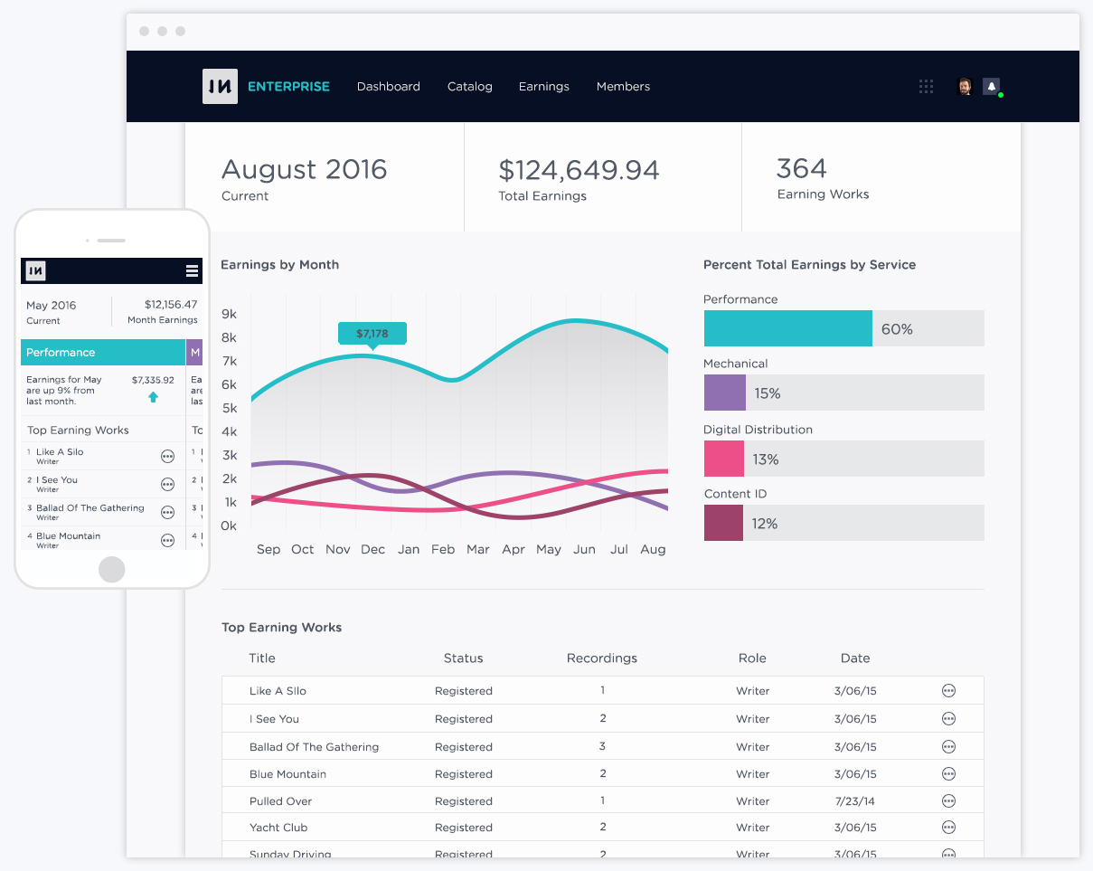Click the pink Digital Distribution bar
Screen dimensions: 1093x871
724,459
